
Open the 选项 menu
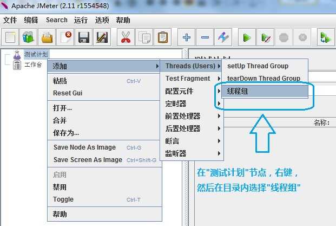102,20
